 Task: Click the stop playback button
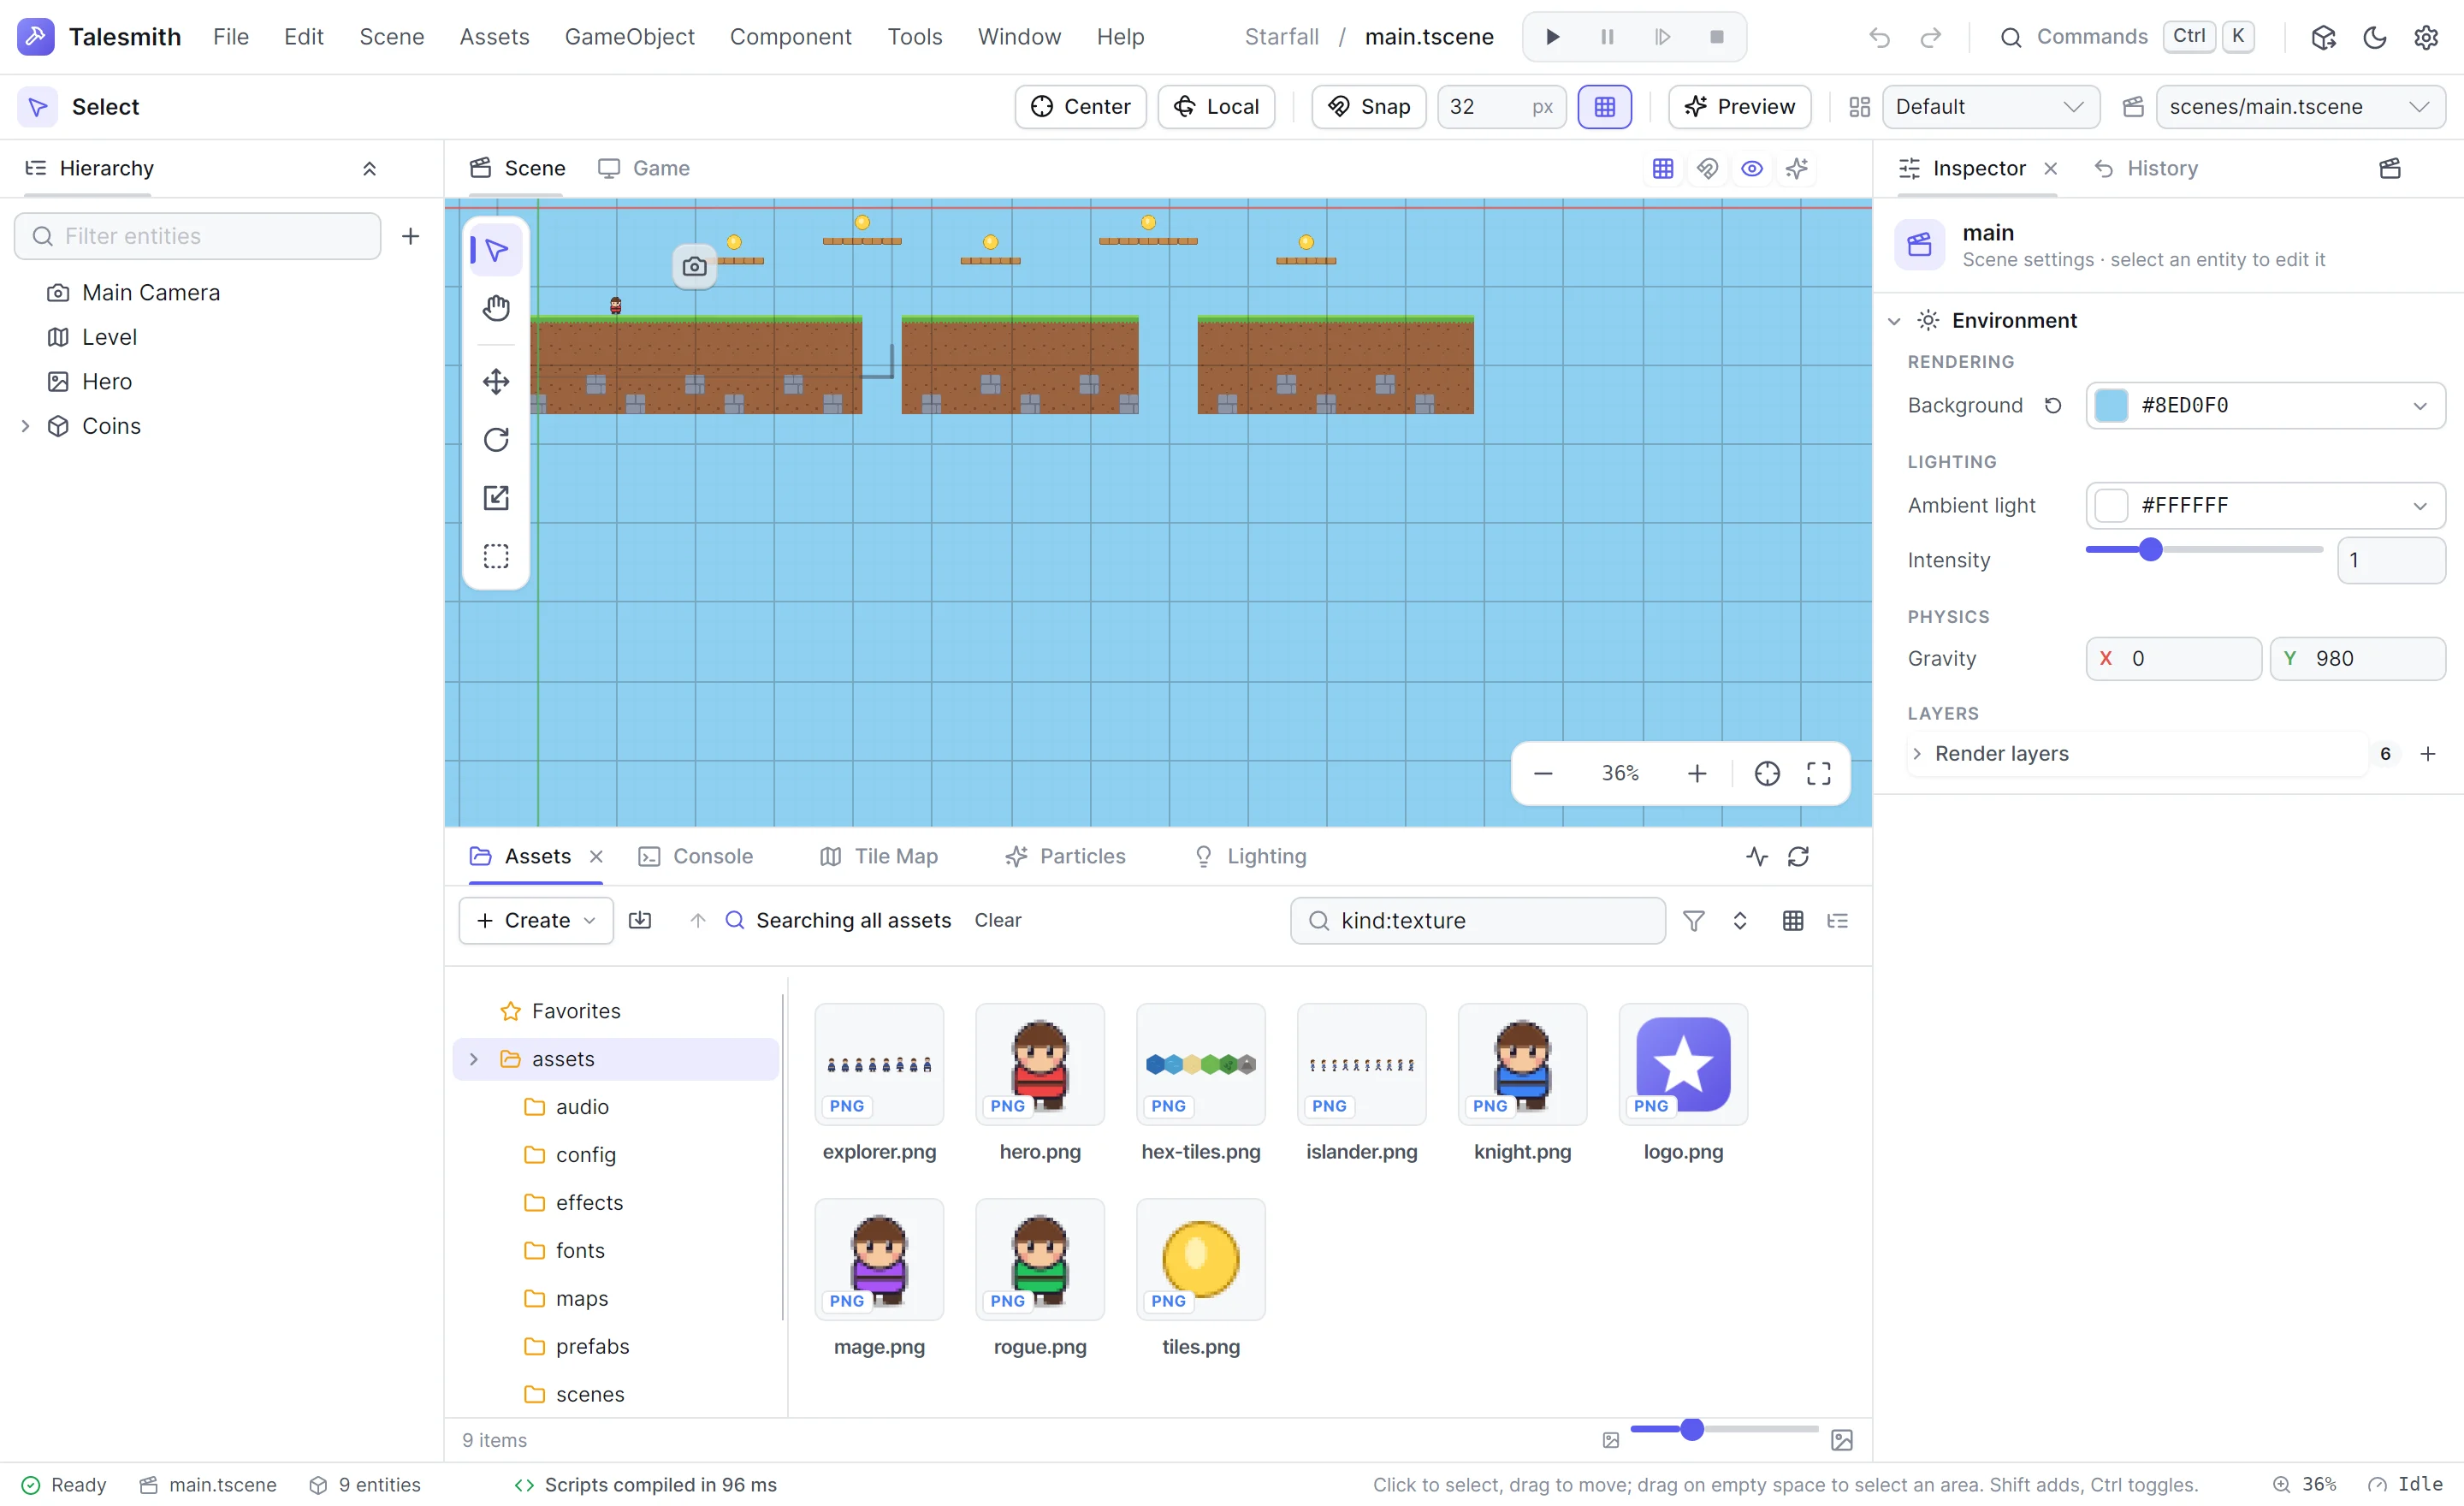[x=1717, y=37]
